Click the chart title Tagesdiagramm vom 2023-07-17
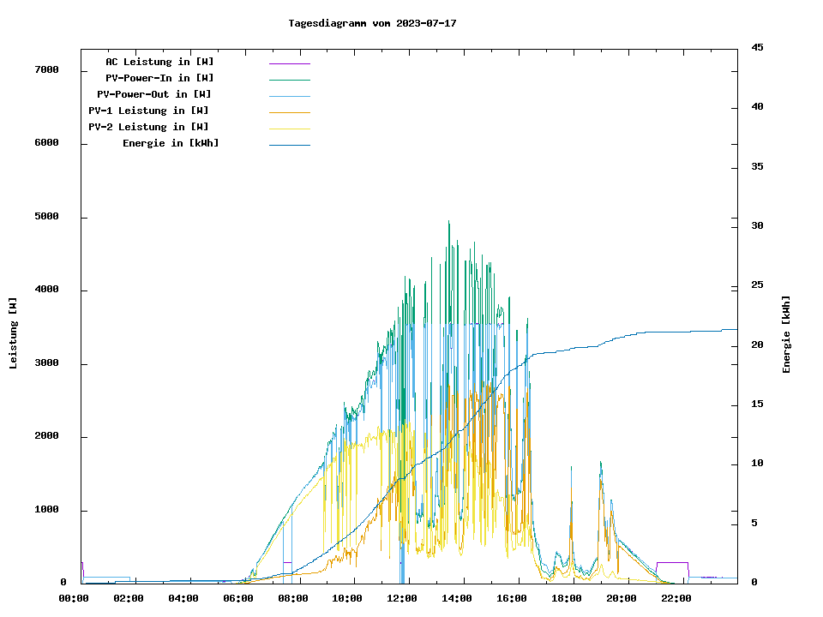 pos(372,23)
